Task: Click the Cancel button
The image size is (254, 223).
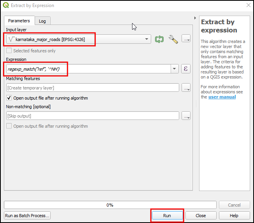Action: pyautogui.click(x=234, y=205)
